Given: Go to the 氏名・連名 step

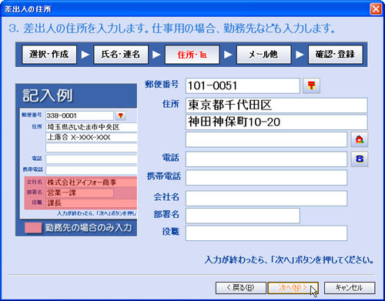Looking at the screenshot, I should pos(121,55).
